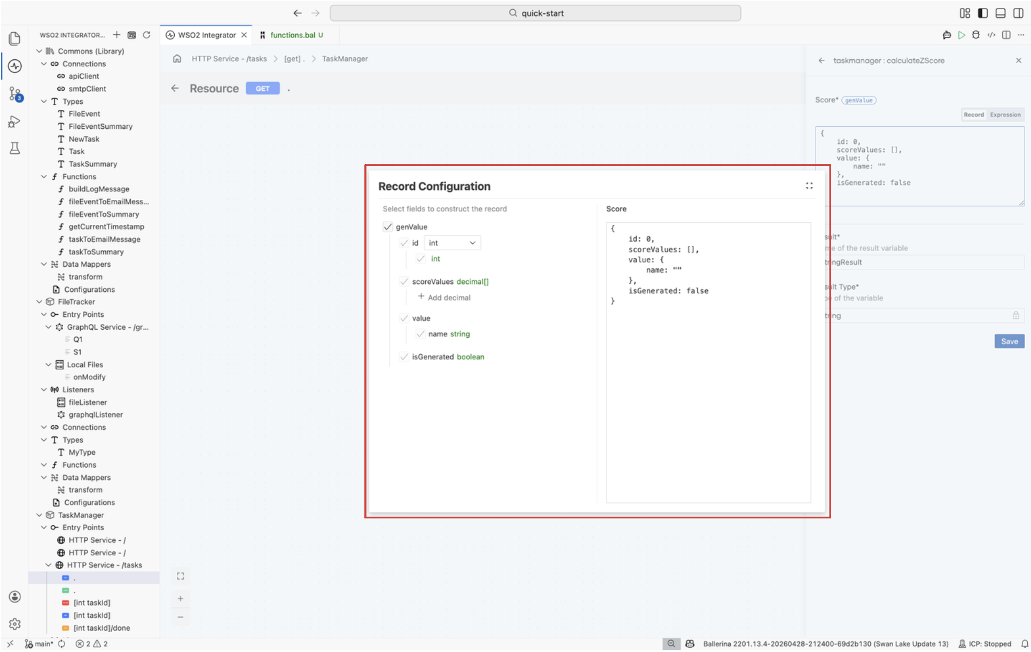The width and height of the screenshot is (1031, 652).
Task: Open the Run and Debug view
Action: click(15, 122)
